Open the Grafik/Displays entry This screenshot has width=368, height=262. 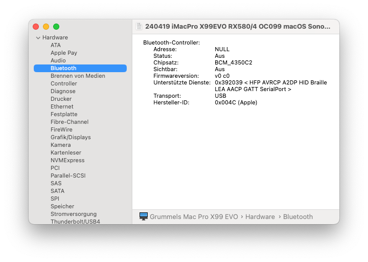click(71, 137)
